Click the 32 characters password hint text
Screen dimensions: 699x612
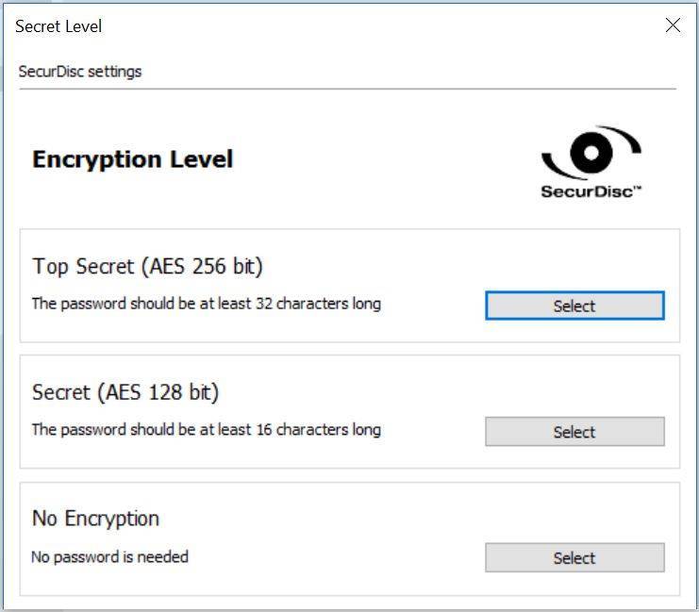(x=207, y=304)
